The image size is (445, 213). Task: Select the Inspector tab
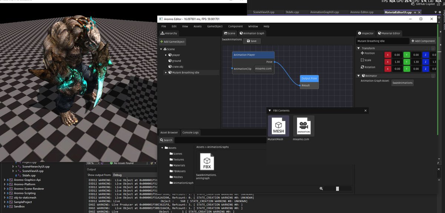tap(366, 33)
